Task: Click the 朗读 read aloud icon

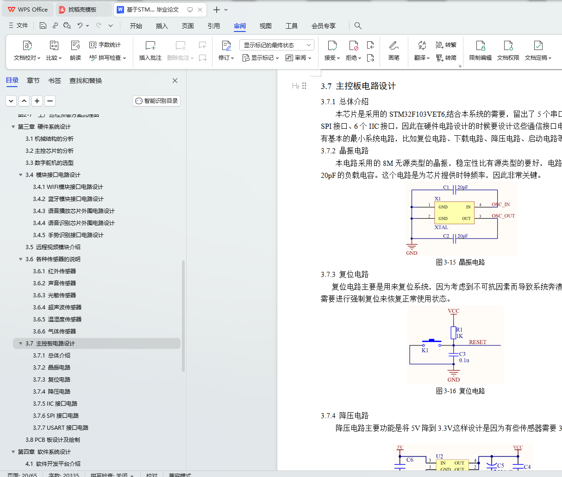Action: pos(75,45)
